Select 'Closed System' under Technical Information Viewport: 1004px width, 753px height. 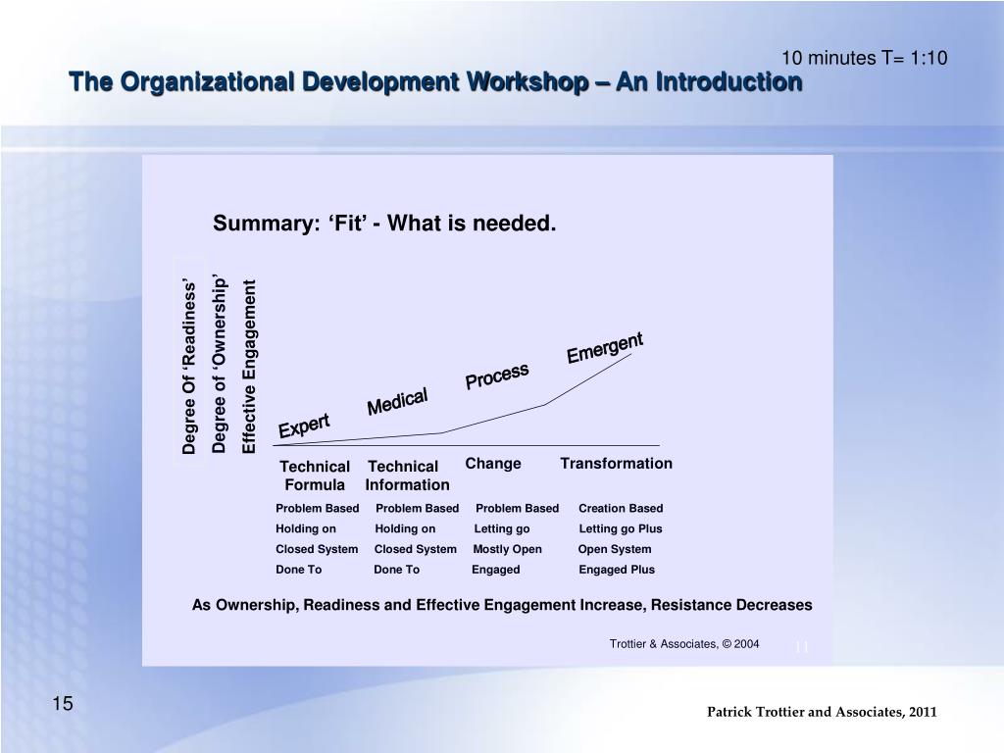(415, 549)
